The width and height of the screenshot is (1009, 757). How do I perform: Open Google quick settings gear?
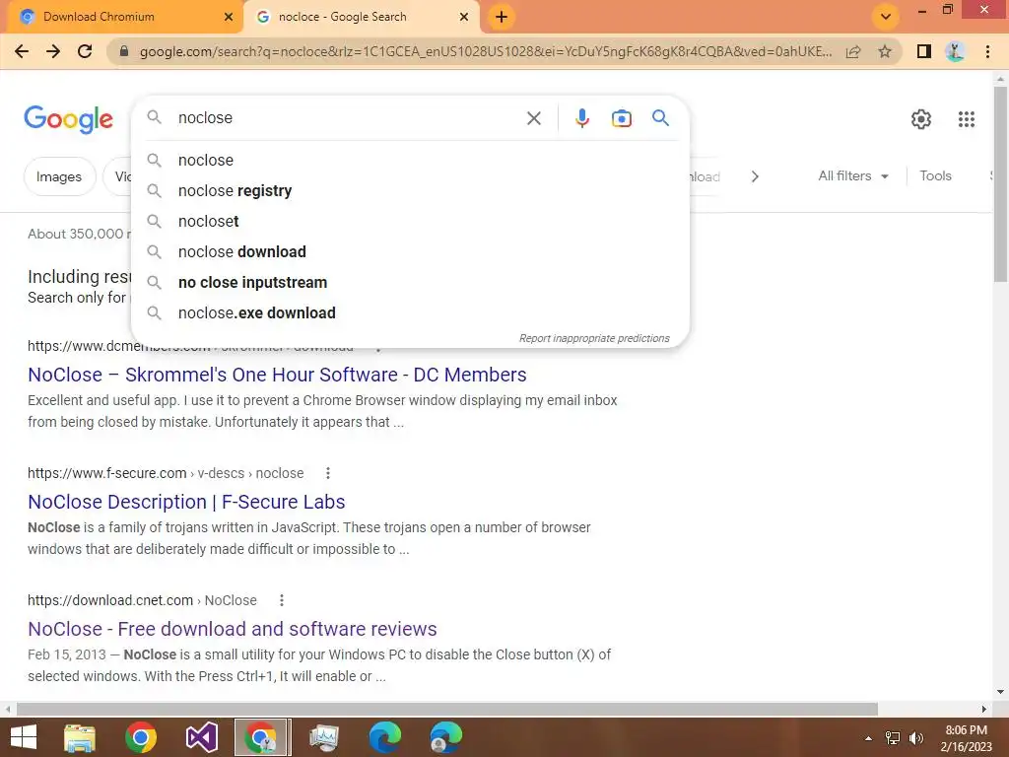point(921,119)
